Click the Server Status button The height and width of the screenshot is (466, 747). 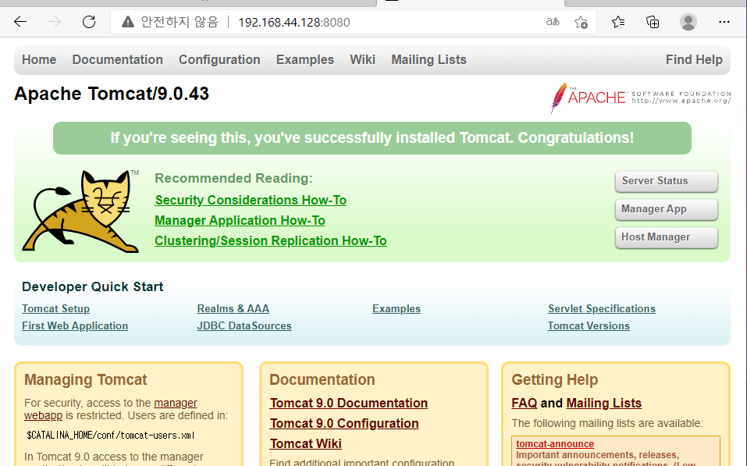[x=667, y=181]
